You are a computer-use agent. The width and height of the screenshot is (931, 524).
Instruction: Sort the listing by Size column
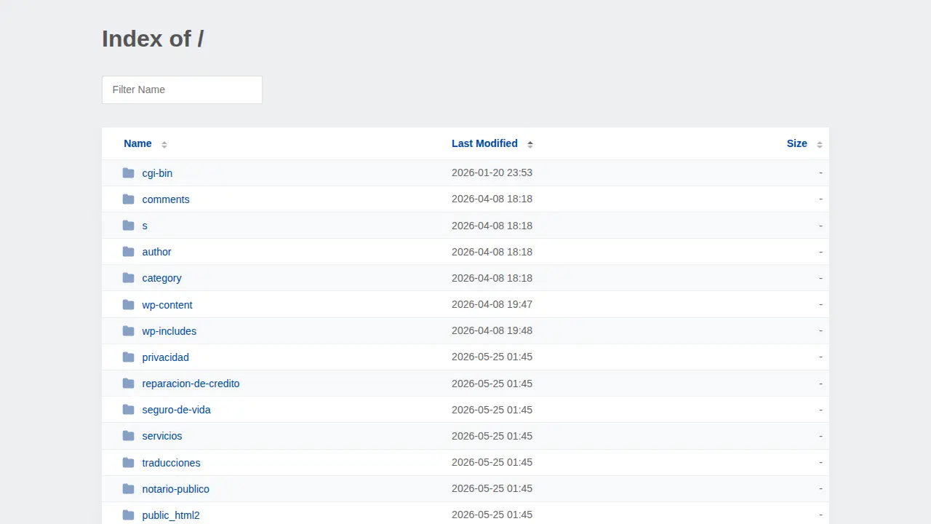pyautogui.click(x=796, y=143)
